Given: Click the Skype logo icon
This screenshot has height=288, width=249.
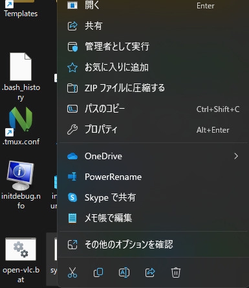Looking at the screenshot, I should click(72, 197).
